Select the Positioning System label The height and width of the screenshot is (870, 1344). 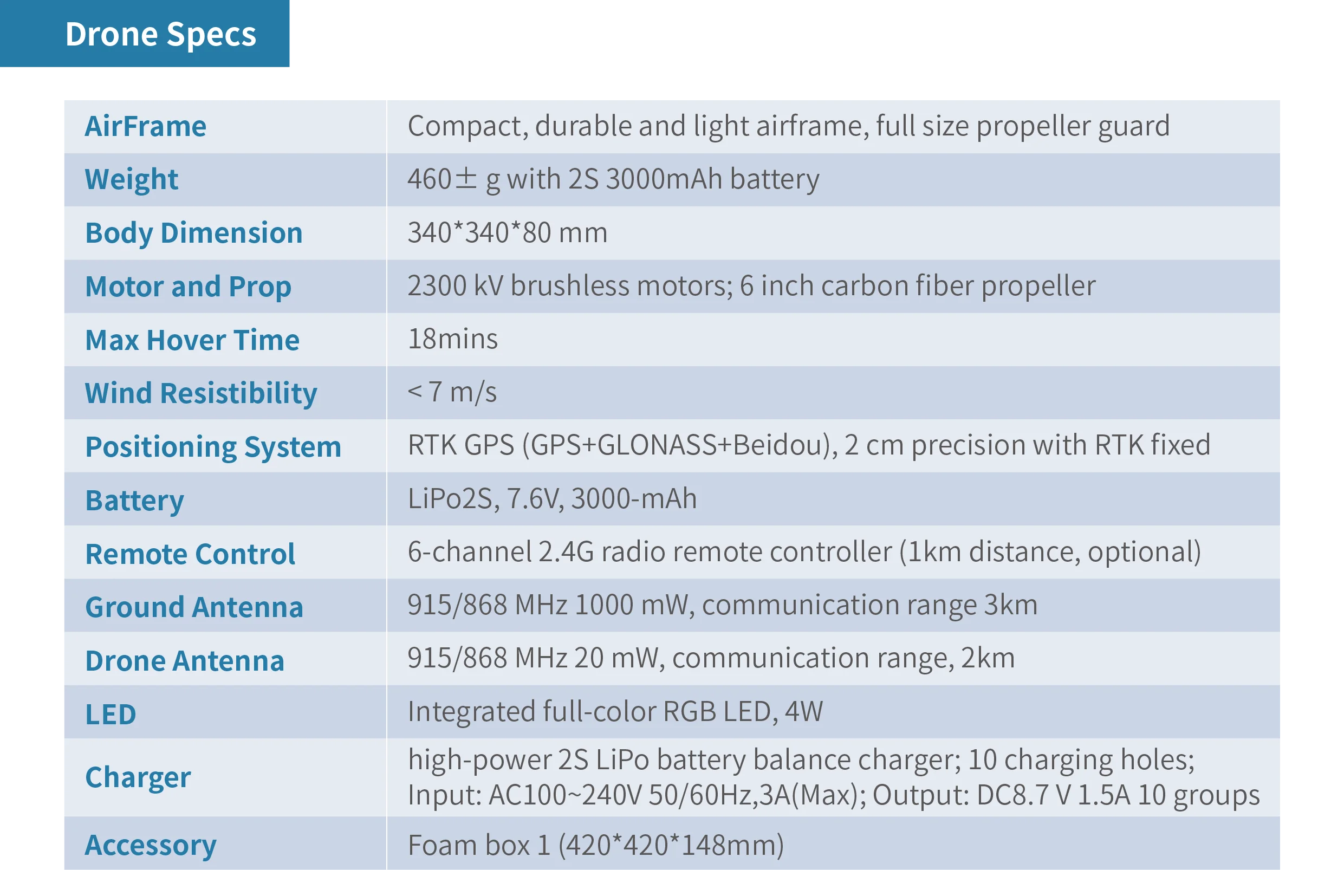(213, 447)
